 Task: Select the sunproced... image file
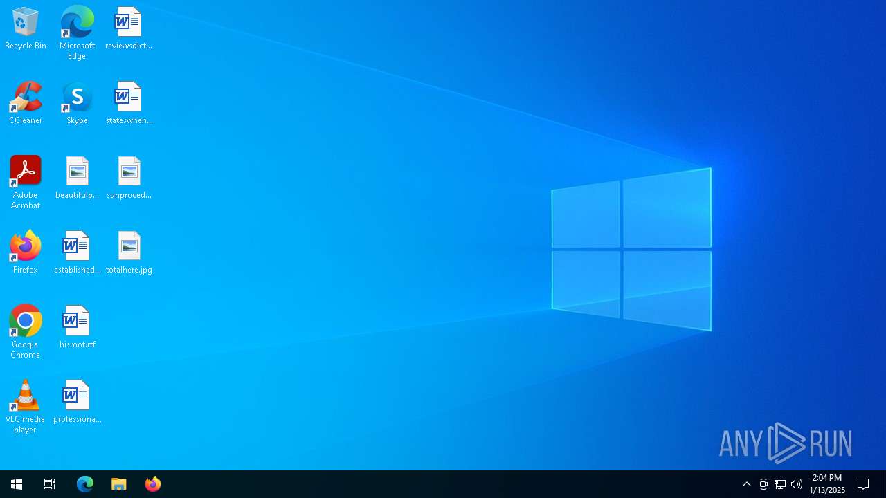(x=129, y=178)
